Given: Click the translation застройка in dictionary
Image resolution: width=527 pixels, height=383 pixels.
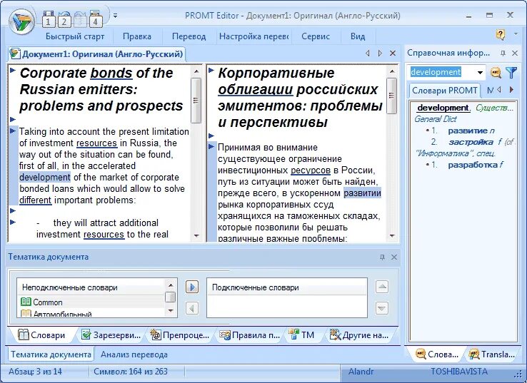Looking at the screenshot, I should coord(471,142).
